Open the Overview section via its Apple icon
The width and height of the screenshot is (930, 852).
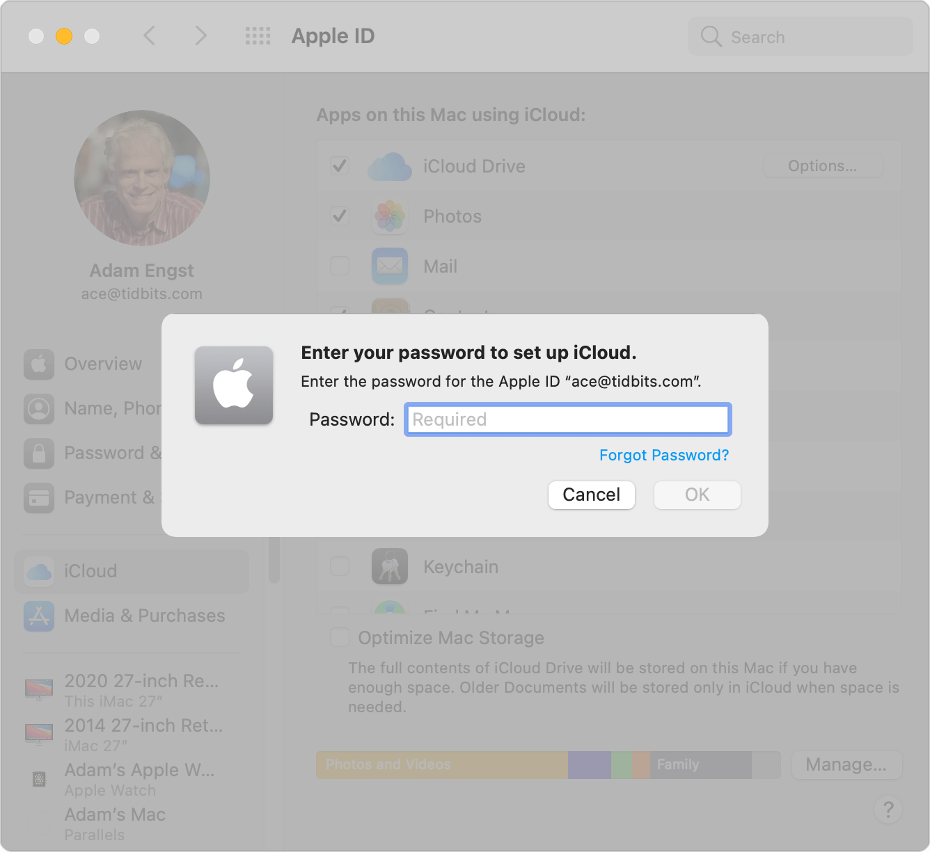pos(39,364)
